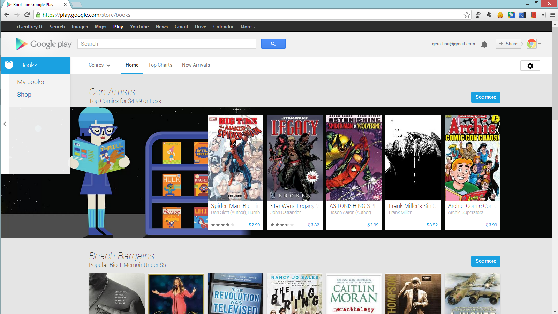Collapse the sidebar with the left chevron
The height and width of the screenshot is (314, 558).
click(5, 124)
